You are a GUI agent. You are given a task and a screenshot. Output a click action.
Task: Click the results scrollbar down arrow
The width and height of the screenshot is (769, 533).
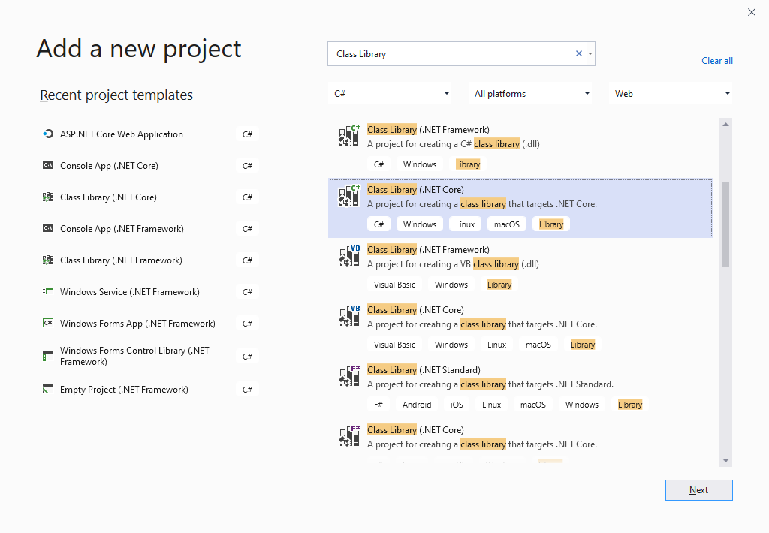(x=726, y=460)
